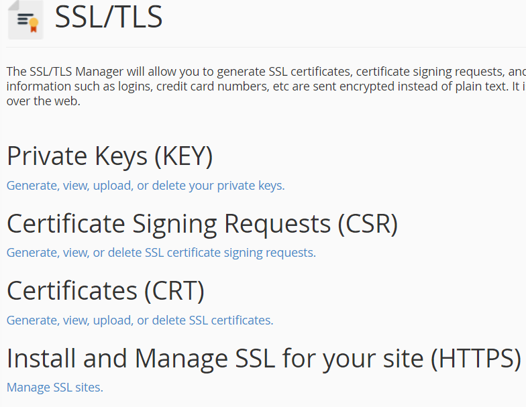Viewport: 526px width, 407px height.
Task: Click the SSL/TLS certificate page icon
Action: (25, 19)
